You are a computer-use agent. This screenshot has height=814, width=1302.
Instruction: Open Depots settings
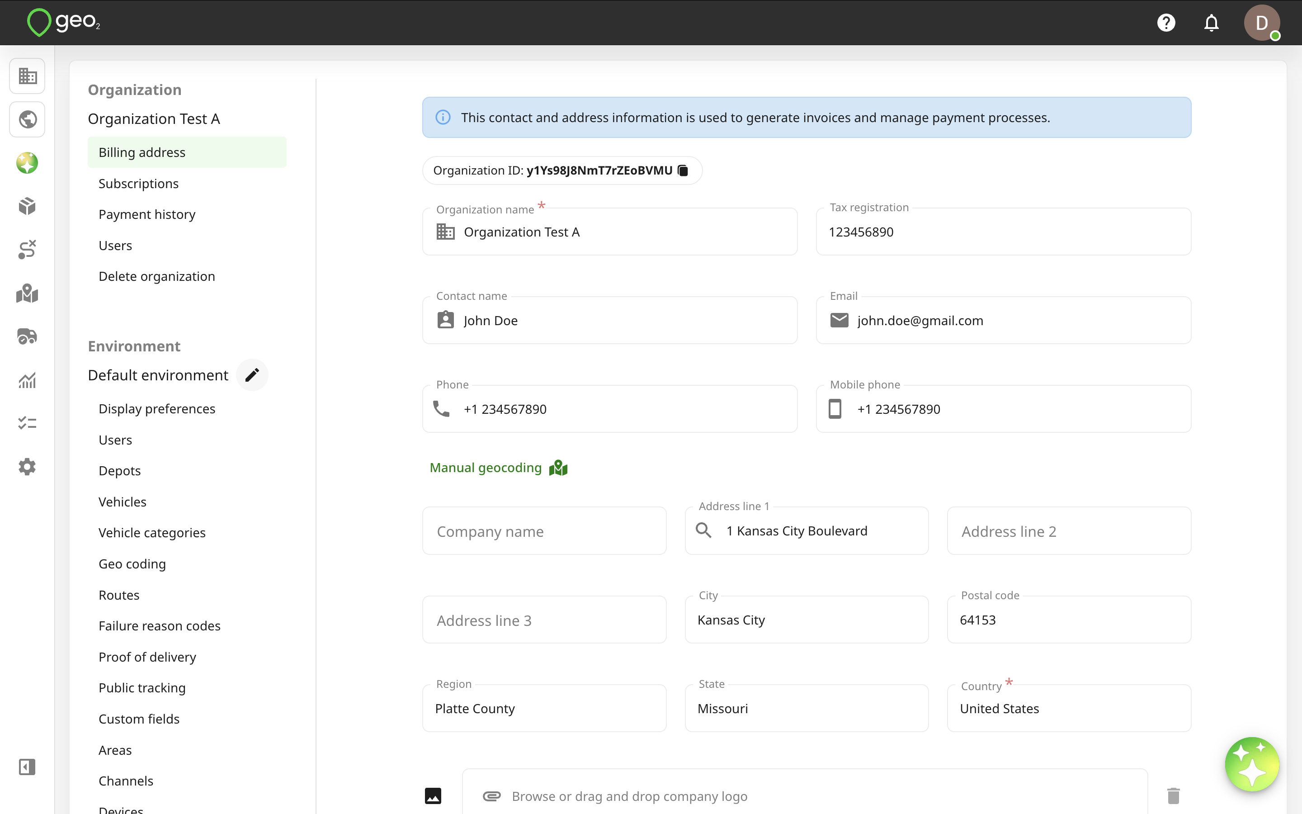[119, 470]
